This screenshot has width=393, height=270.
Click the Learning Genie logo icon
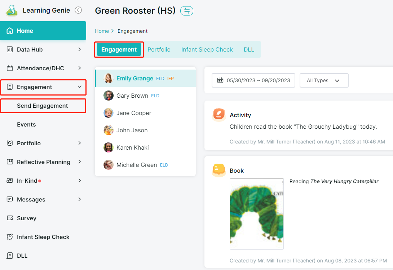12,10
